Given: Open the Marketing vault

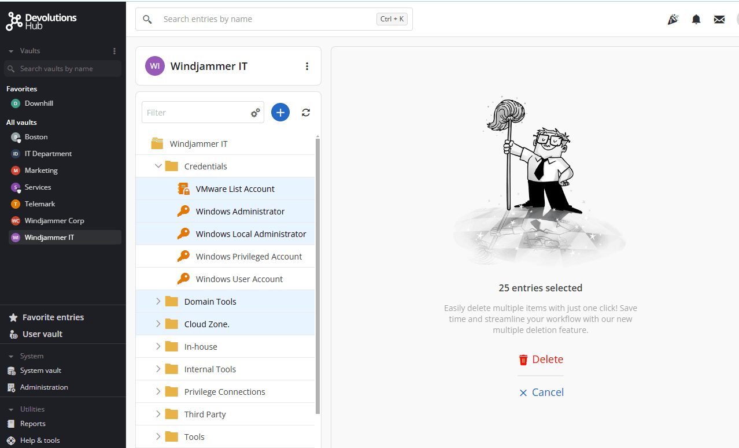Looking at the screenshot, I should (x=41, y=171).
